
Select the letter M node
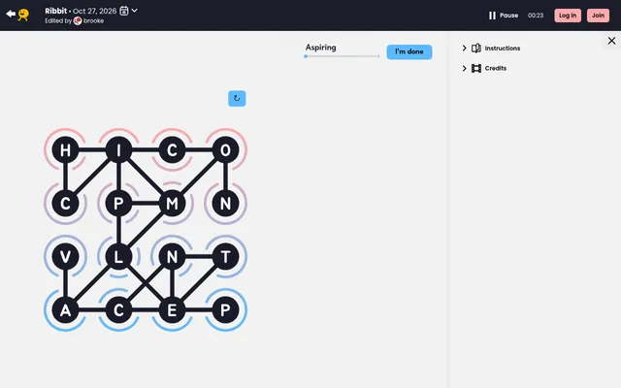[172, 204]
